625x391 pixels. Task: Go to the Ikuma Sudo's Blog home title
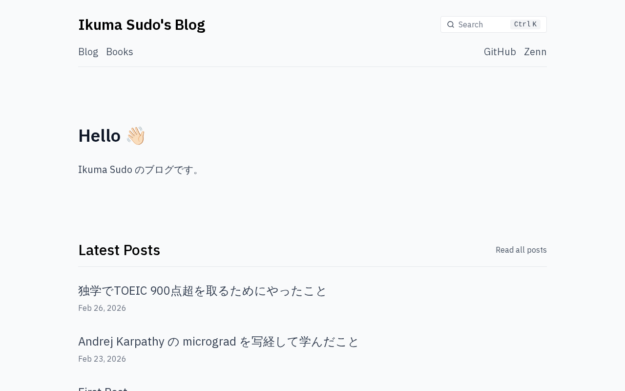pyautogui.click(x=142, y=24)
